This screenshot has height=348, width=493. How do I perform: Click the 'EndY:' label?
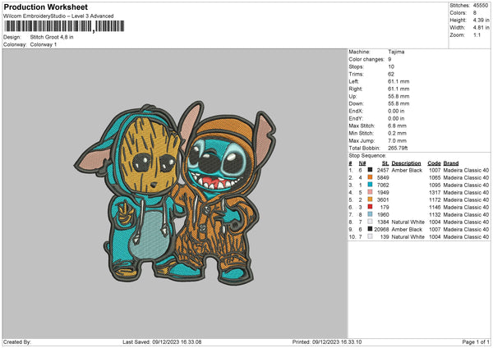click(x=356, y=118)
